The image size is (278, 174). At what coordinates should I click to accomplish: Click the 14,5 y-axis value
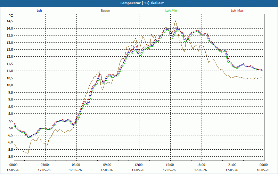(x=10, y=21)
